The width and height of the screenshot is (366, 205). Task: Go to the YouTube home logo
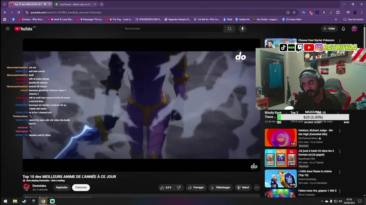(x=23, y=29)
